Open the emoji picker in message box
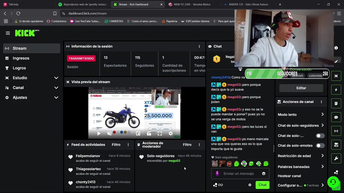Image resolution: width=344 pixels, height=193 pixels. [264, 173]
